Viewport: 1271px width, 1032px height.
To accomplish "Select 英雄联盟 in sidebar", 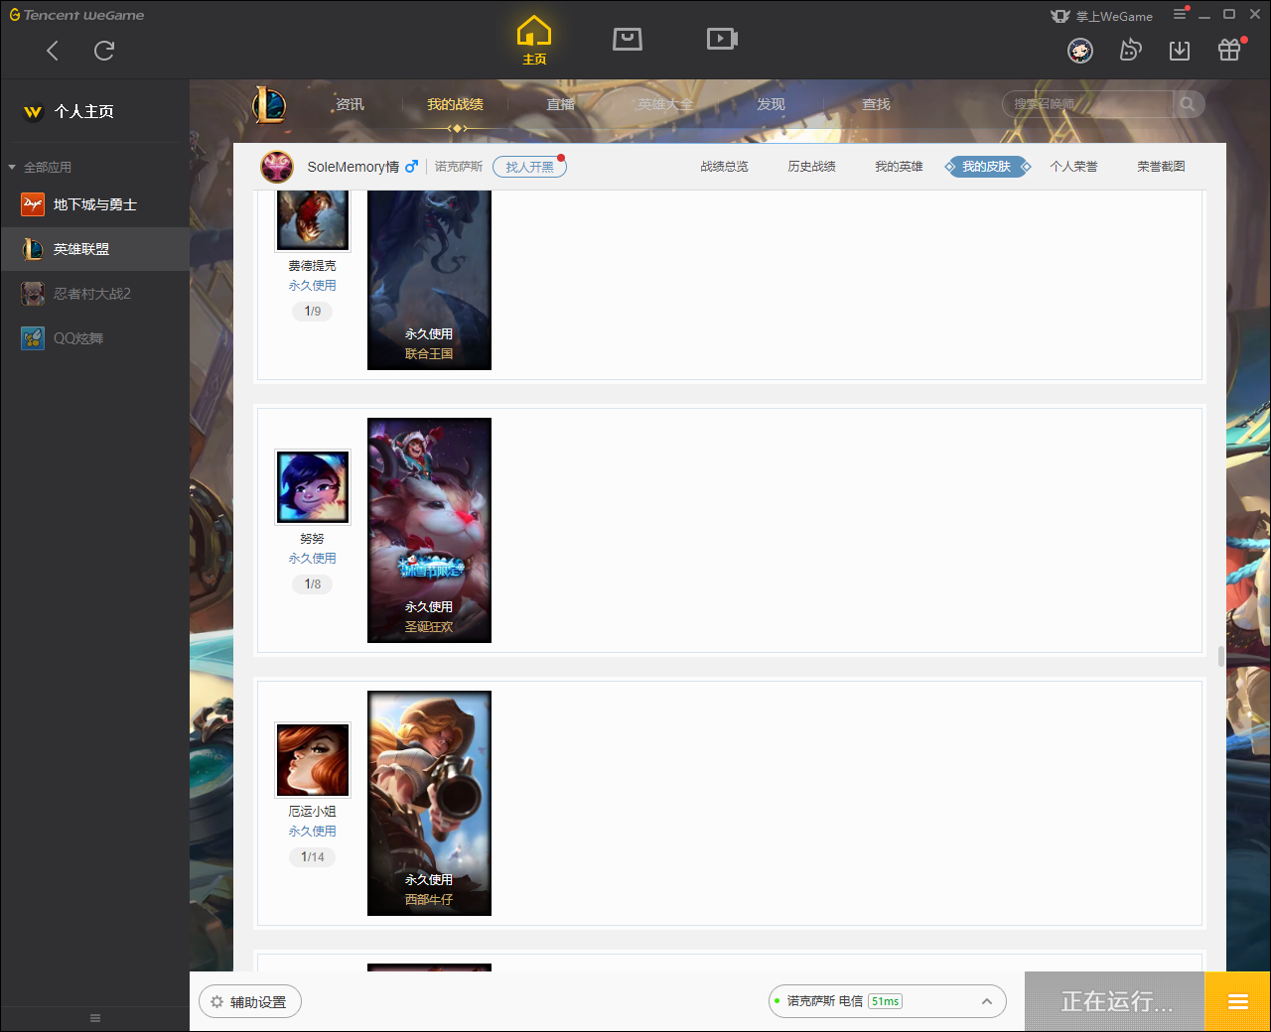I will point(95,249).
